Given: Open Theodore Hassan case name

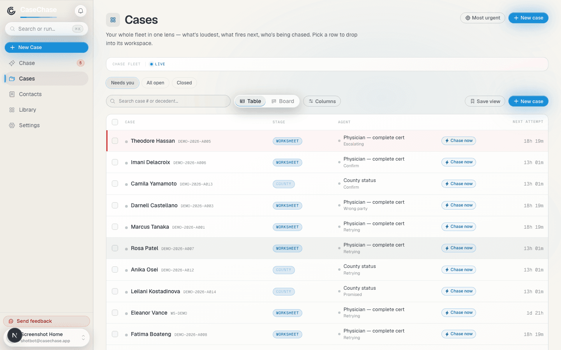Looking at the screenshot, I should pos(153,141).
